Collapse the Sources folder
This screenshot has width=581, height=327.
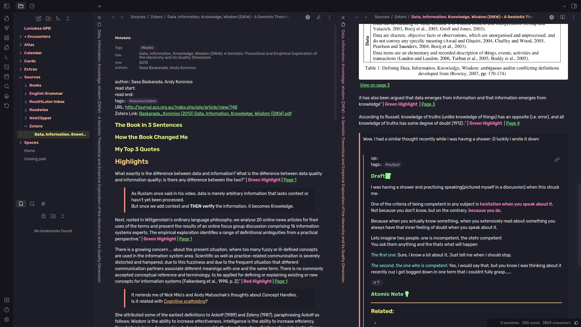[x=32, y=77]
